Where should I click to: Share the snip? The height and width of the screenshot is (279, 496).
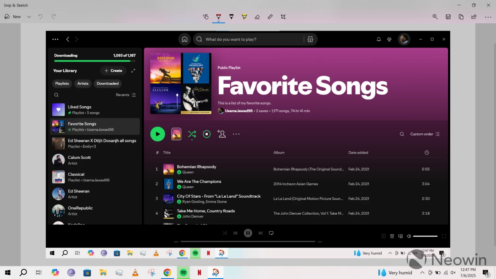point(474,17)
